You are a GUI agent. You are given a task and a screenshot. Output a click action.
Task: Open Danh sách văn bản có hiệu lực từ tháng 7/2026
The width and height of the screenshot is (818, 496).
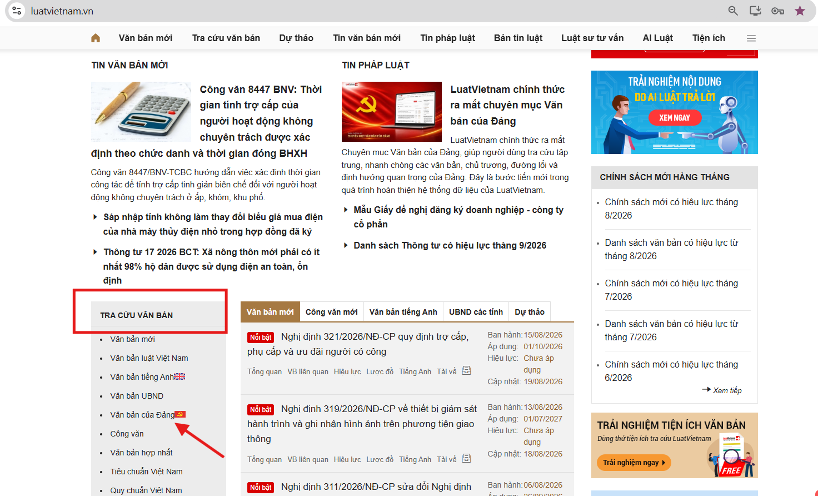pos(671,330)
